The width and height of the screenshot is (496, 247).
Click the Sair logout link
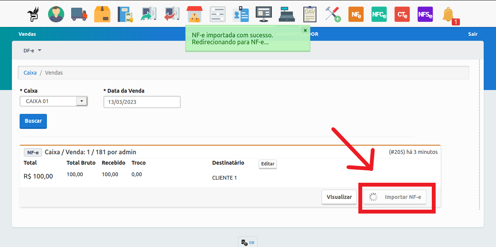(473, 34)
